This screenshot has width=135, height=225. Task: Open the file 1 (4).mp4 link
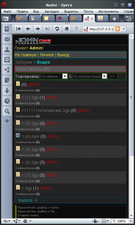[x=30, y=136]
